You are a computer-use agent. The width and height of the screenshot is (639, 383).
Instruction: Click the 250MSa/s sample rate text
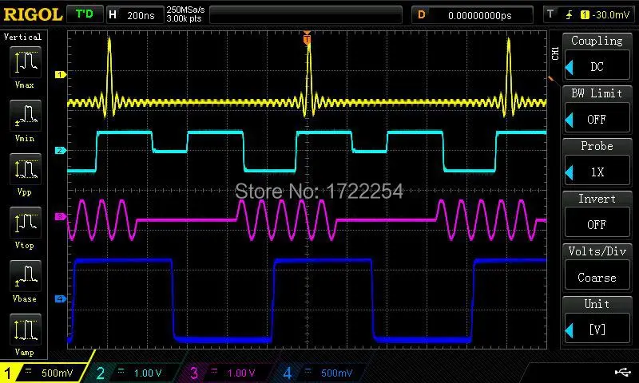185,10
